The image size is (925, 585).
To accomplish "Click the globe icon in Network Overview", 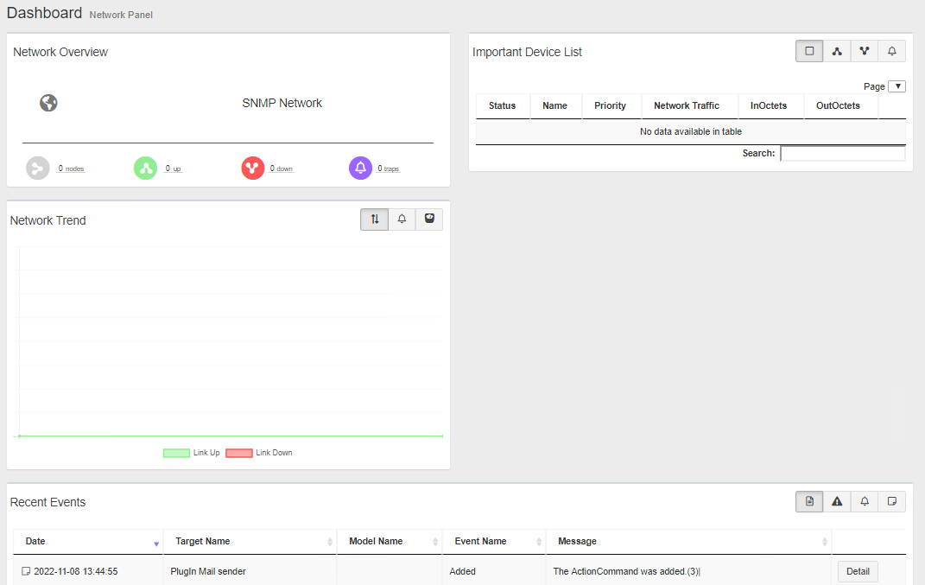I will 48,103.
